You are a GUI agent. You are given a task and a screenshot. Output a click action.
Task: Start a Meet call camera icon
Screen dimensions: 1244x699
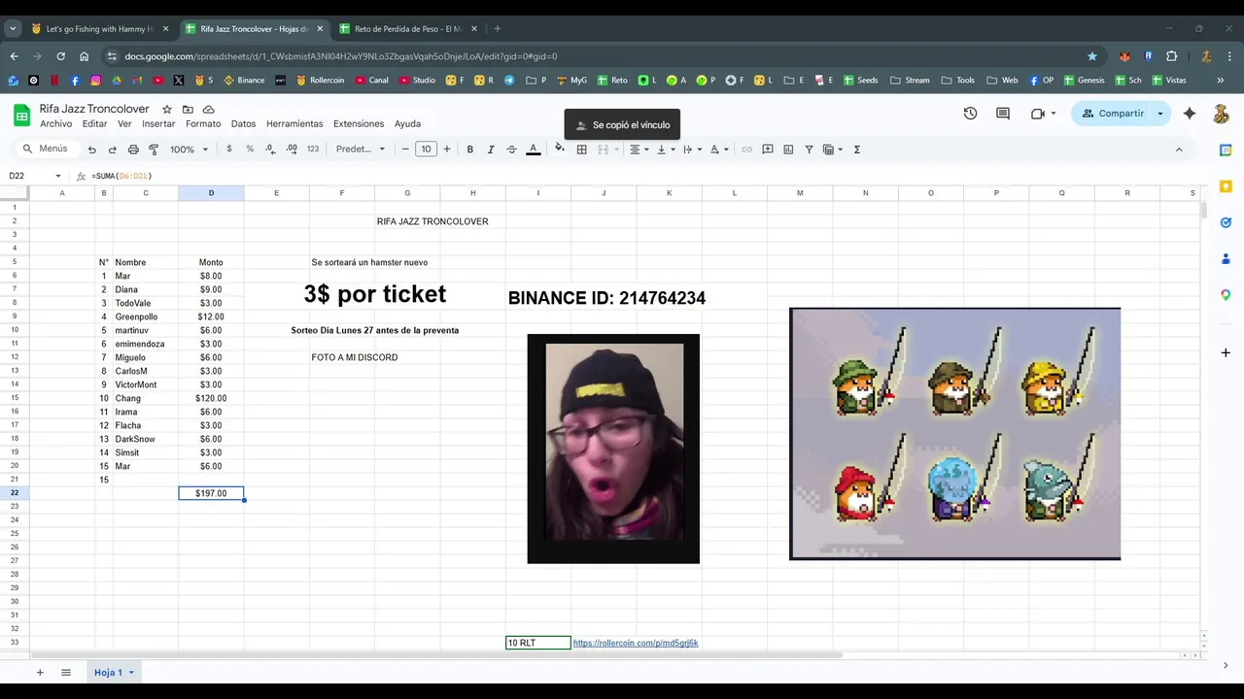[x=1037, y=114]
